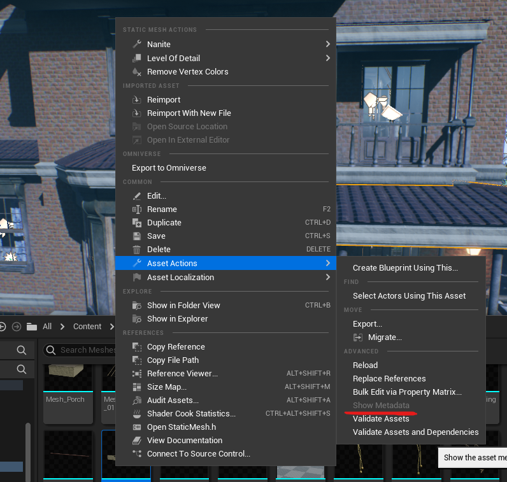Click the Connect To Source Control icon
The height and width of the screenshot is (482, 507).
pos(137,454)
